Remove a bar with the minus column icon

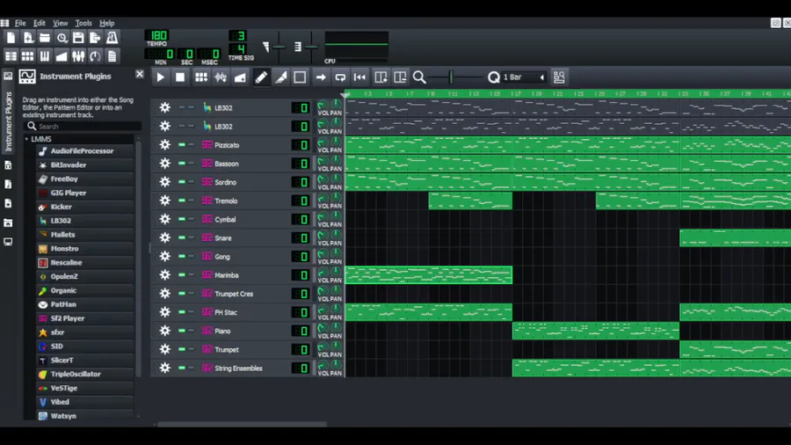click(x=400, y=77)
